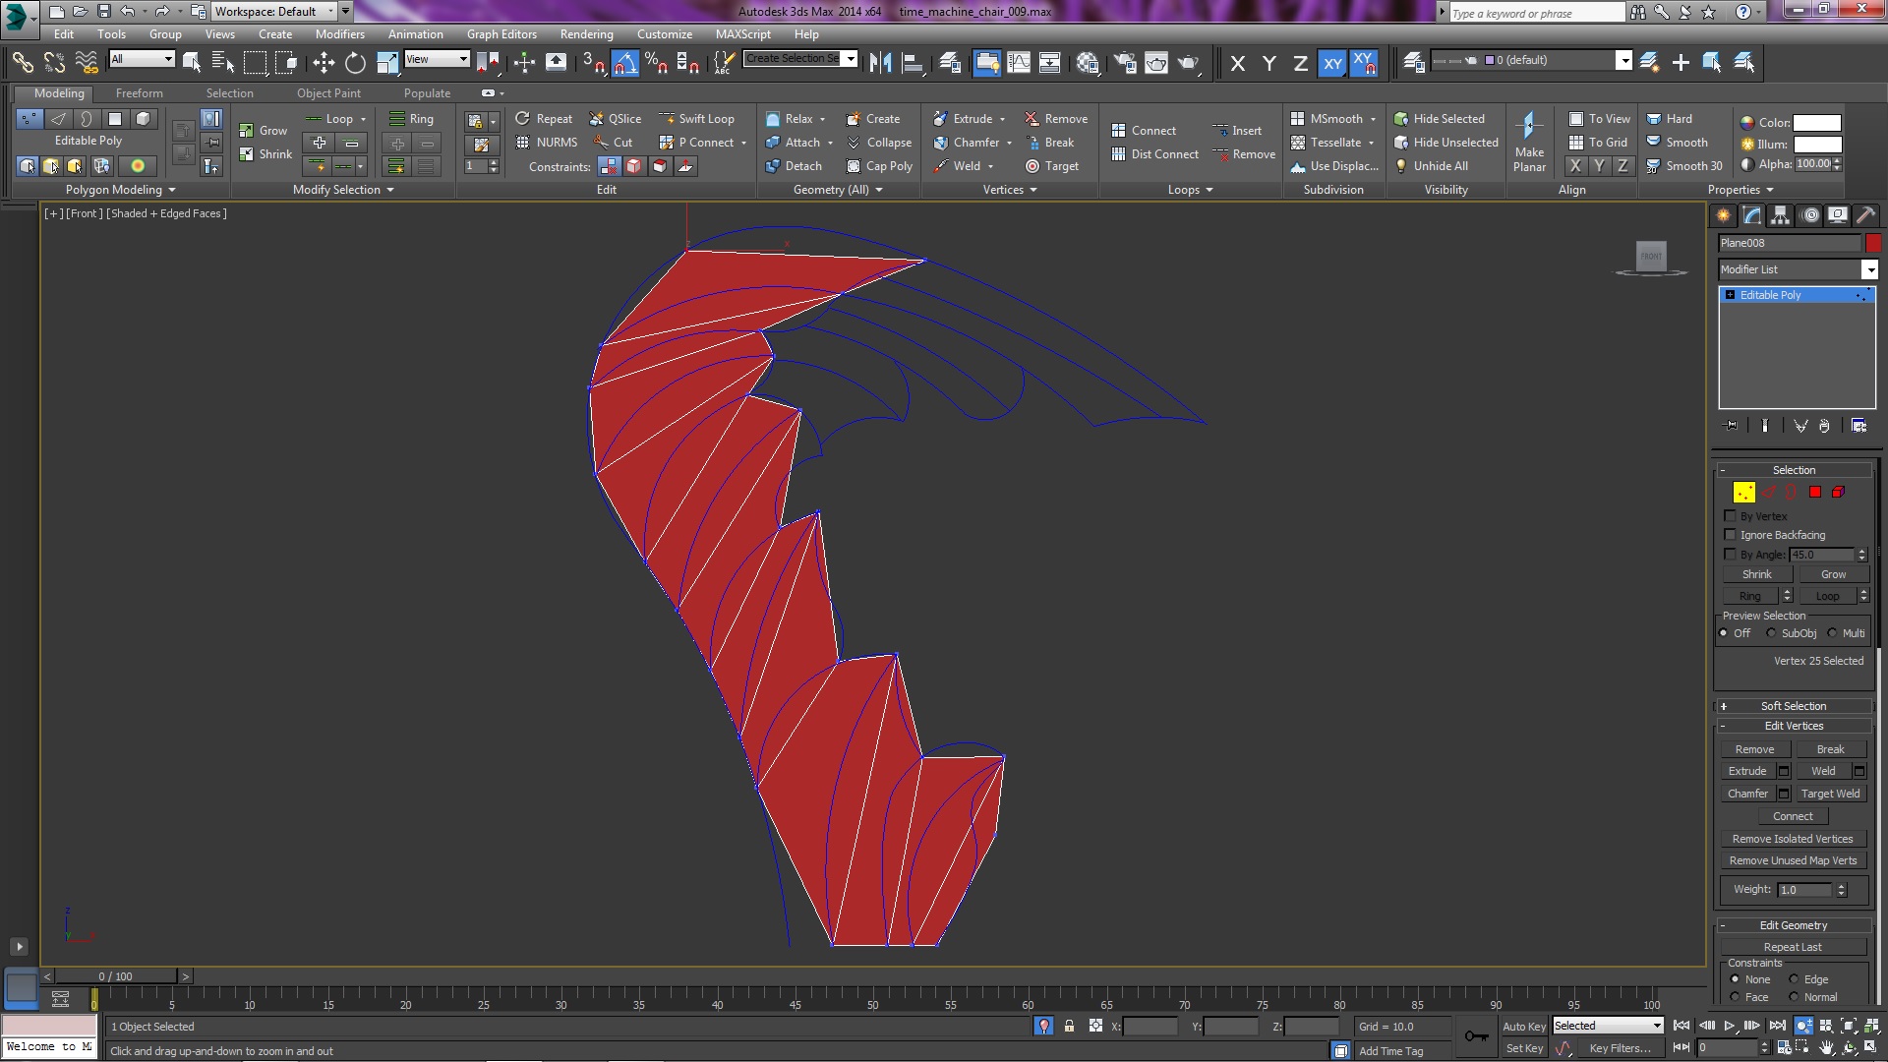Open the Hierarchy panel tab icon

(x=1780, y=215)
